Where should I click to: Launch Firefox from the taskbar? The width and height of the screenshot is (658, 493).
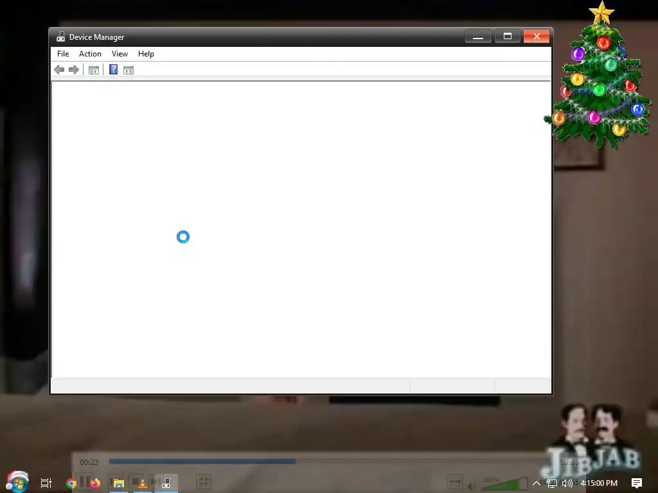pos(95,483)
